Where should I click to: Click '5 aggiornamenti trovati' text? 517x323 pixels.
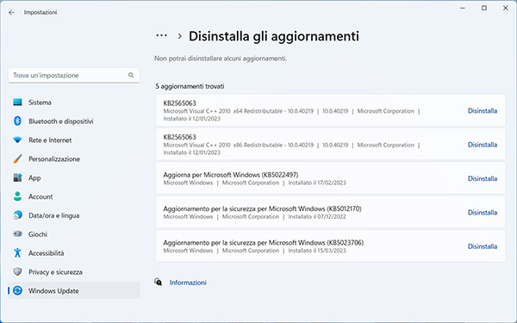pos(190,86)
